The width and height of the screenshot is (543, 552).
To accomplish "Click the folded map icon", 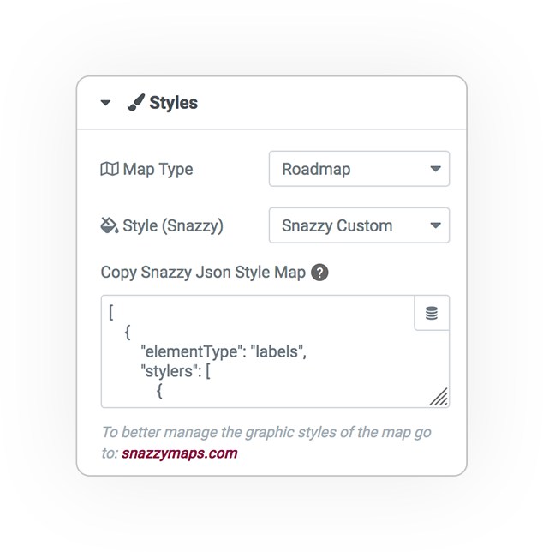I will [x=110, y=169].
